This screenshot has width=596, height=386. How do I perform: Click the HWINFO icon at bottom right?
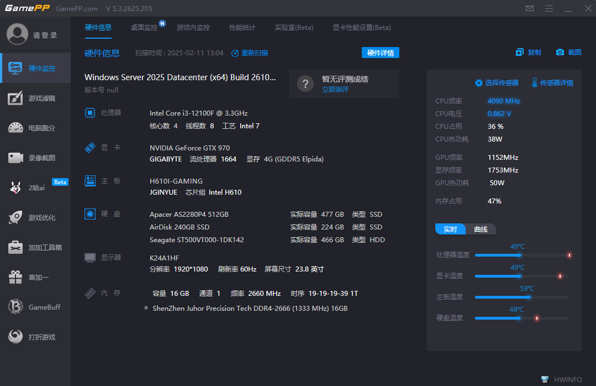pyautogui.click(x=545, y=379)
